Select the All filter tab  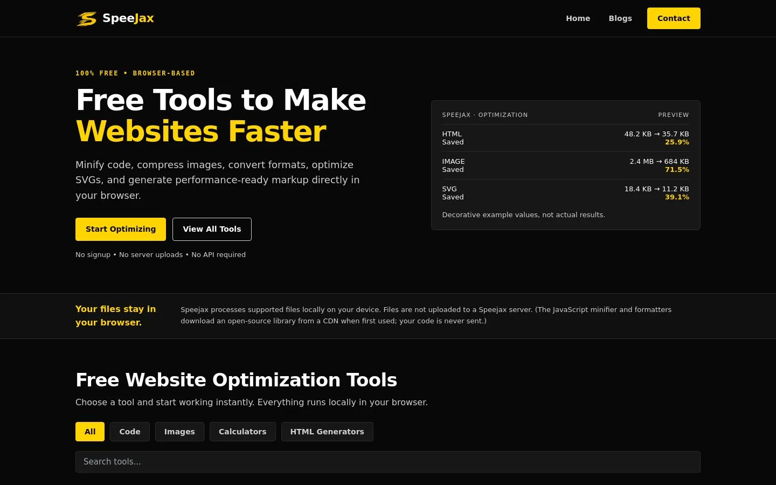coord(90,432)
